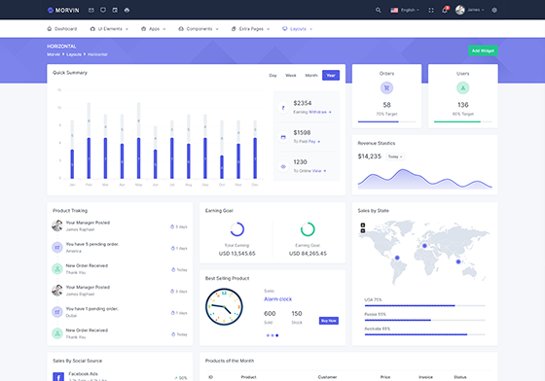The width and height of the screenshot is (545, 381).
Task: Select the third carousel dot
Action: [x=277, y=335]
